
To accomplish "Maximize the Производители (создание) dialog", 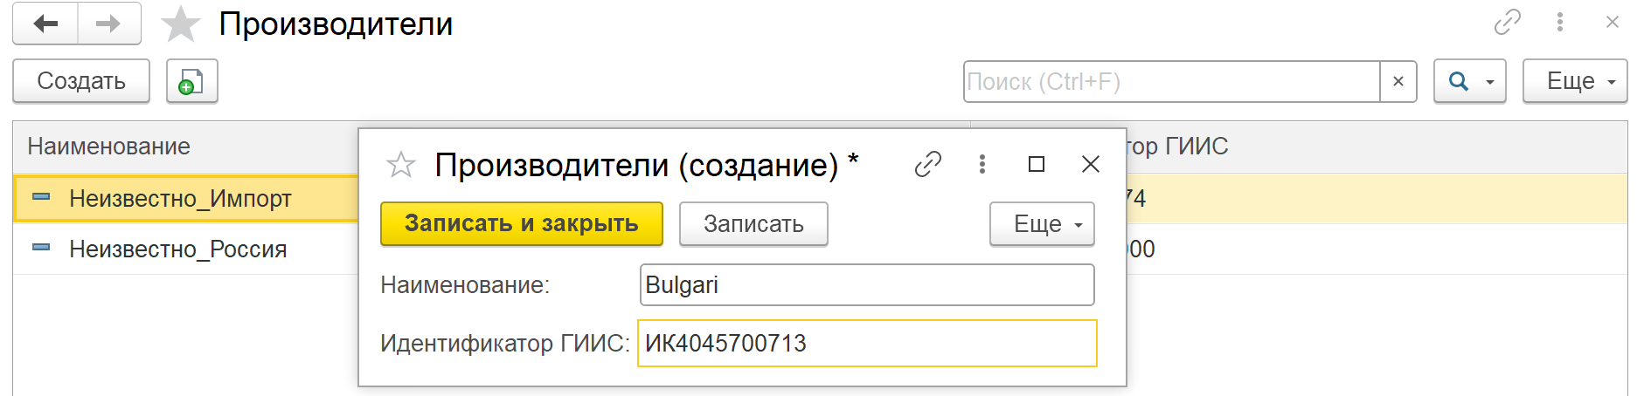I will tap(1037, 164).
